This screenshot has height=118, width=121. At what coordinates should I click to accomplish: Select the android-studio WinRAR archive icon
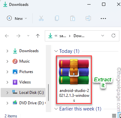(x=74, y=72)
